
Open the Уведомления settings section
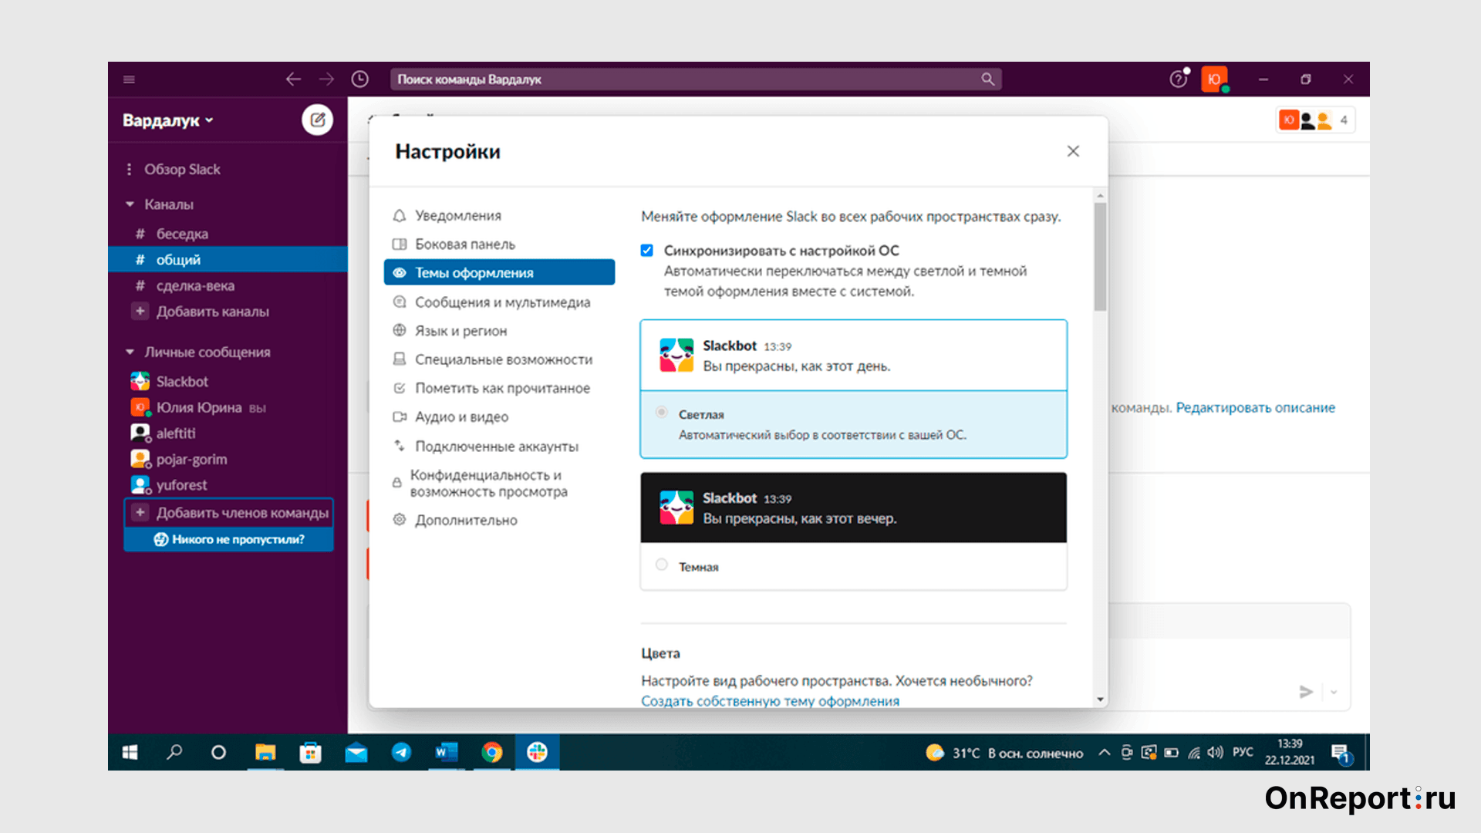499,215
